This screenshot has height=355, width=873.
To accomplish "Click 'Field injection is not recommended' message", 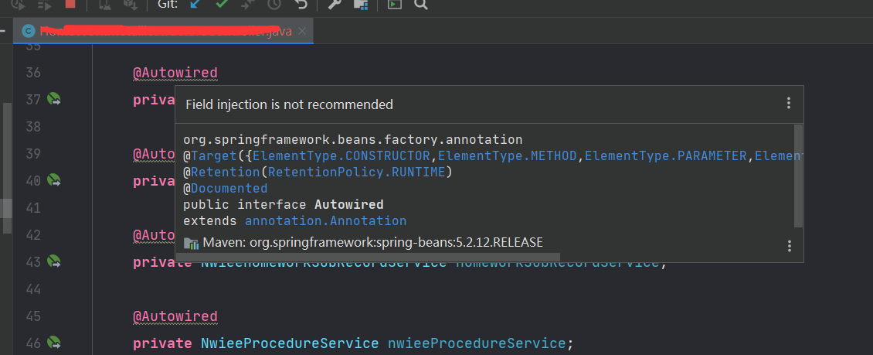I will coord(289,104).
